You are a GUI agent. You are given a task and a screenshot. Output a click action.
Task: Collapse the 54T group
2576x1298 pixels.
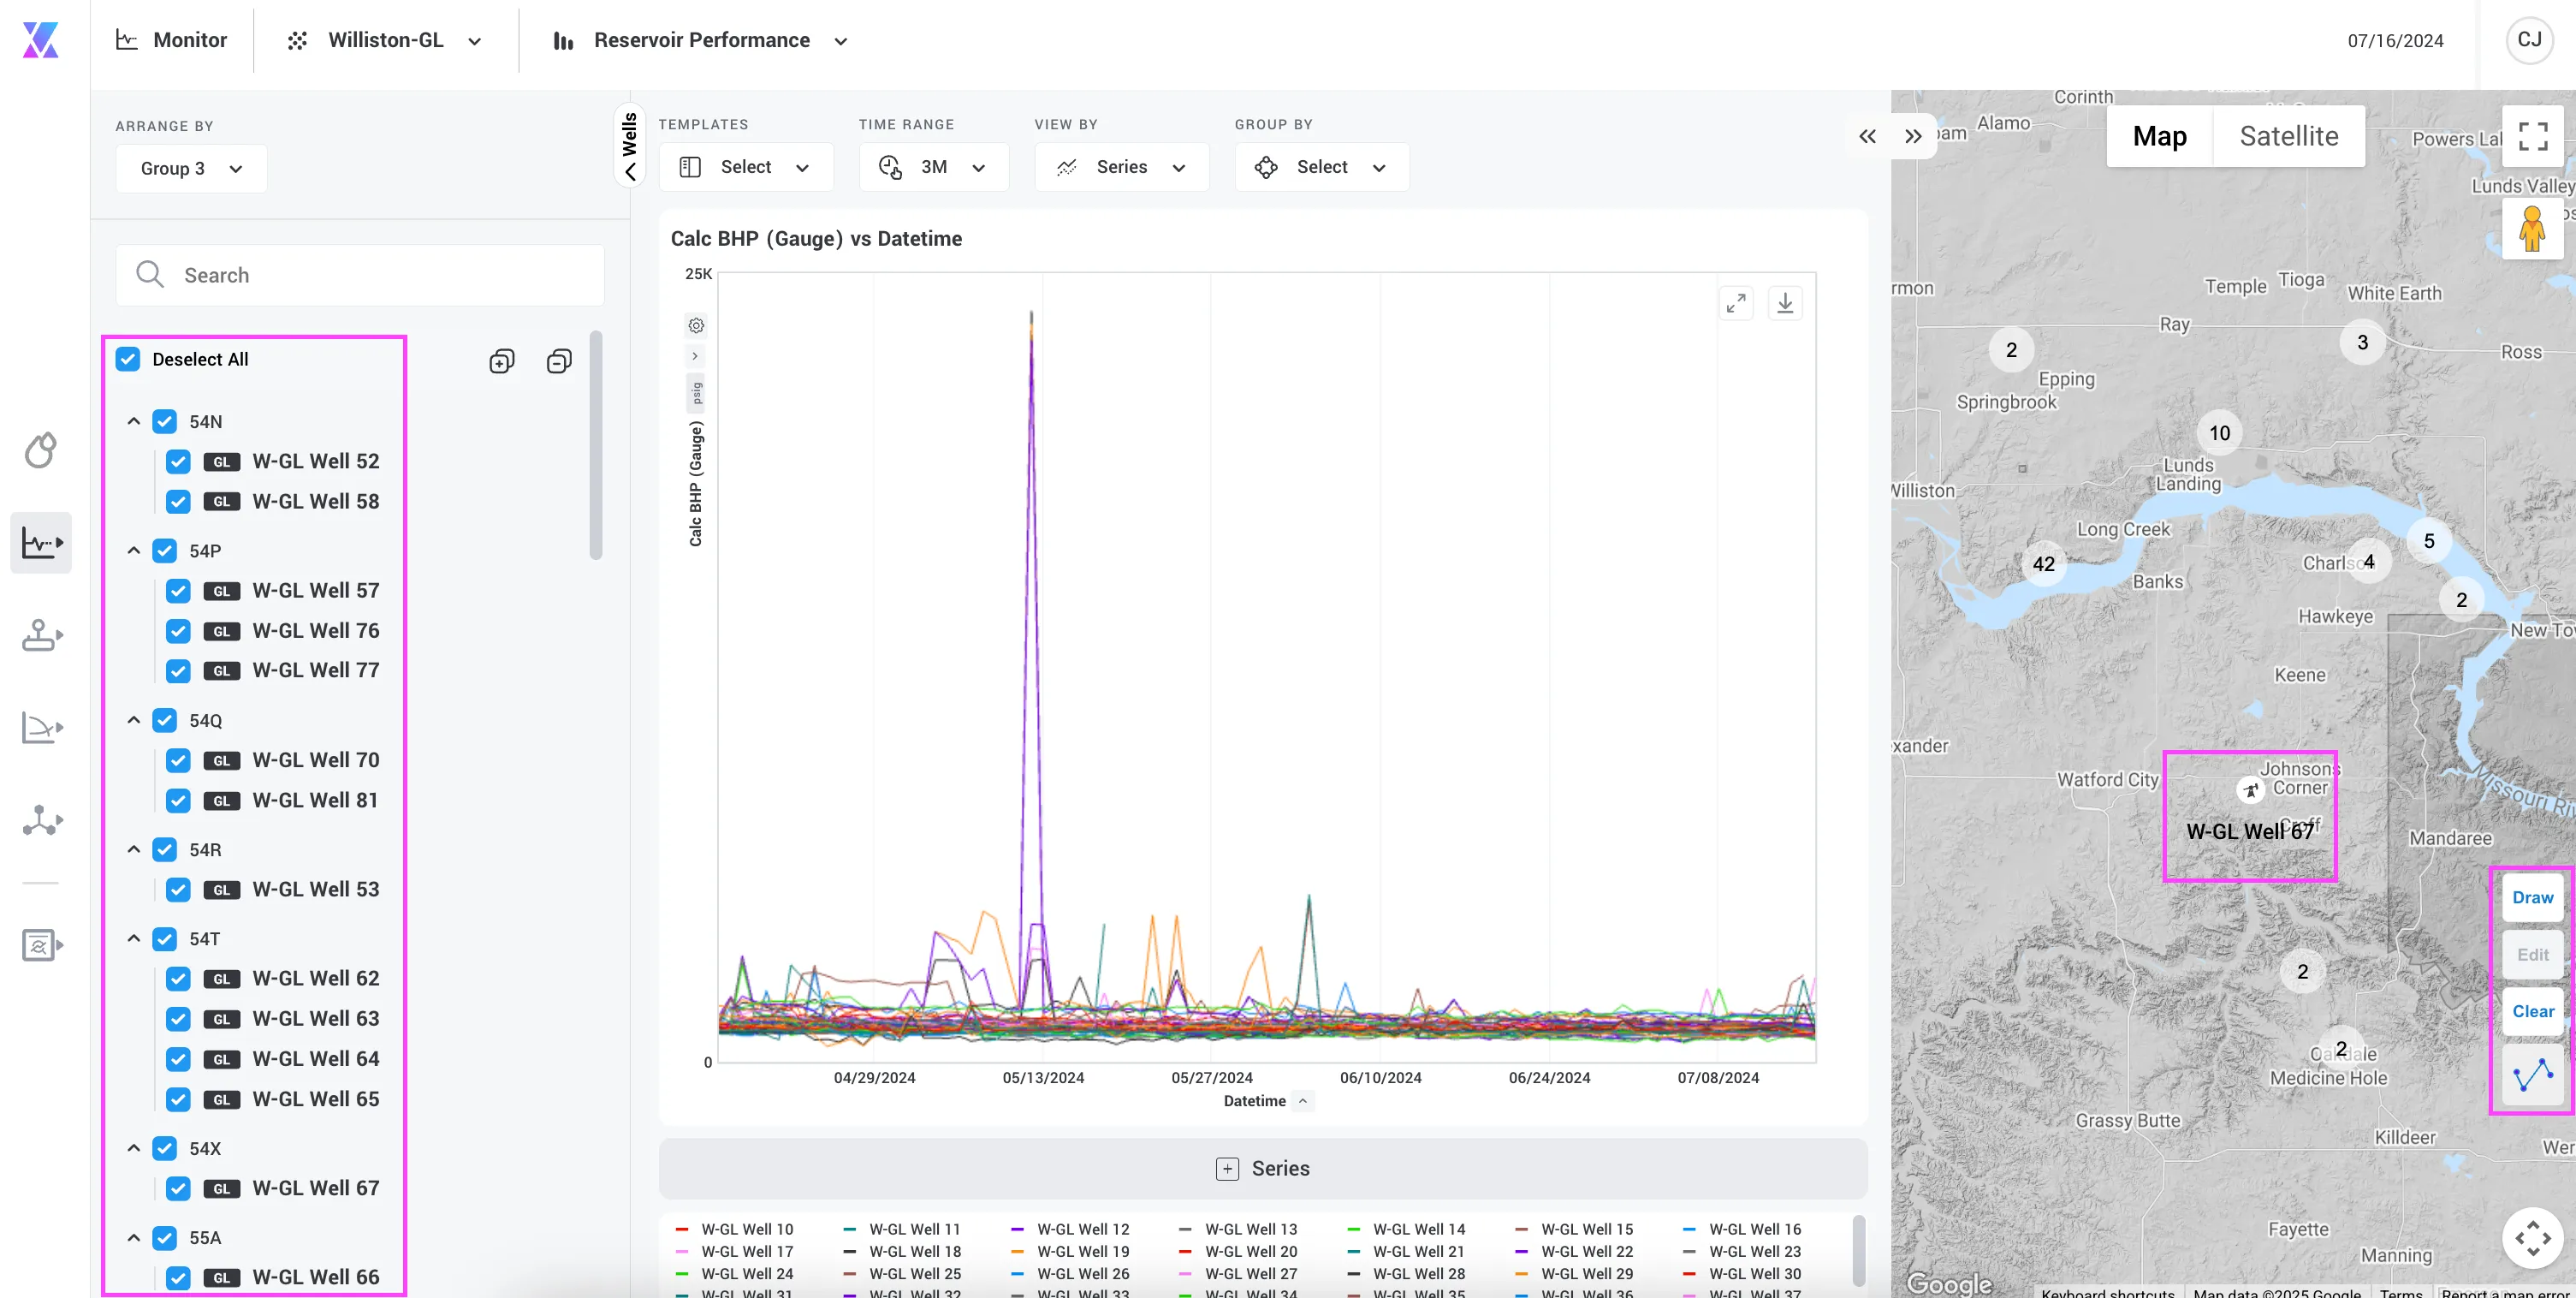[x=133, y=938]
